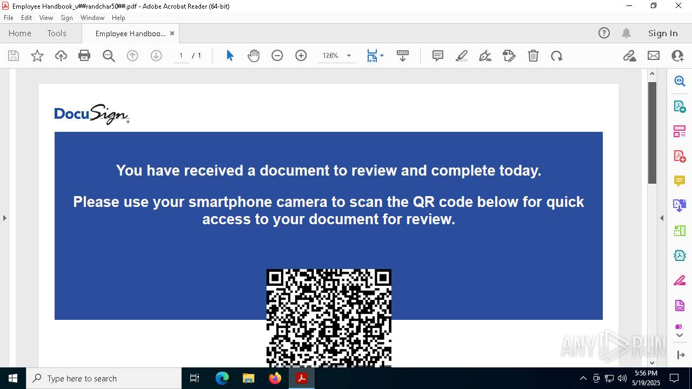692x389 pixels.
Task: Open Windows Start menu
Action: [13, 378]
